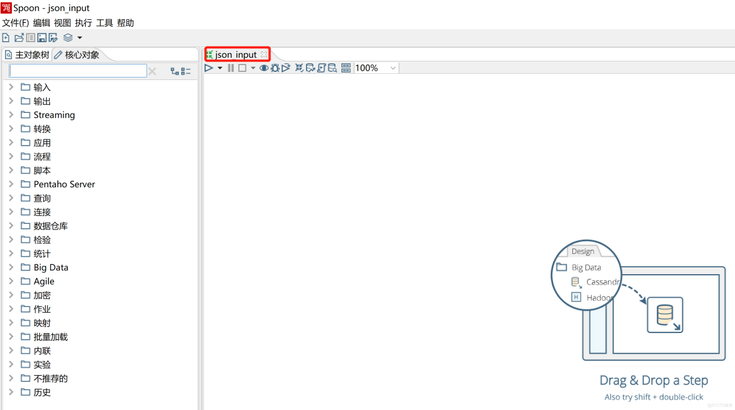Click the explore database icon
The image size is (735, 410).
click(x=332, y=68)
